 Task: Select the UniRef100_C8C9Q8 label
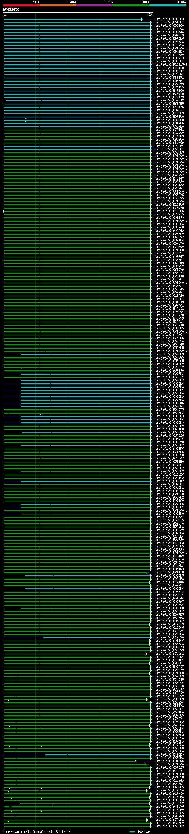(x=170, y=25)
